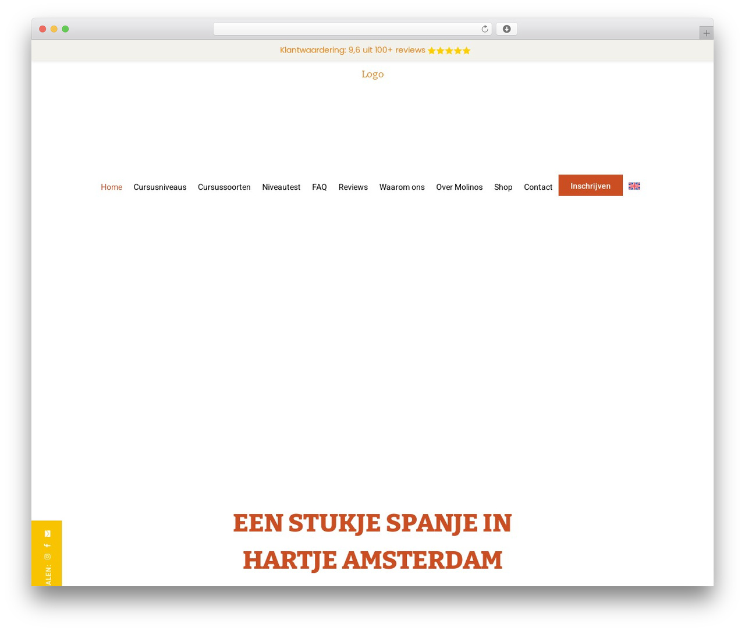Select Waarom ons in navigation

(x=402, y=187)
